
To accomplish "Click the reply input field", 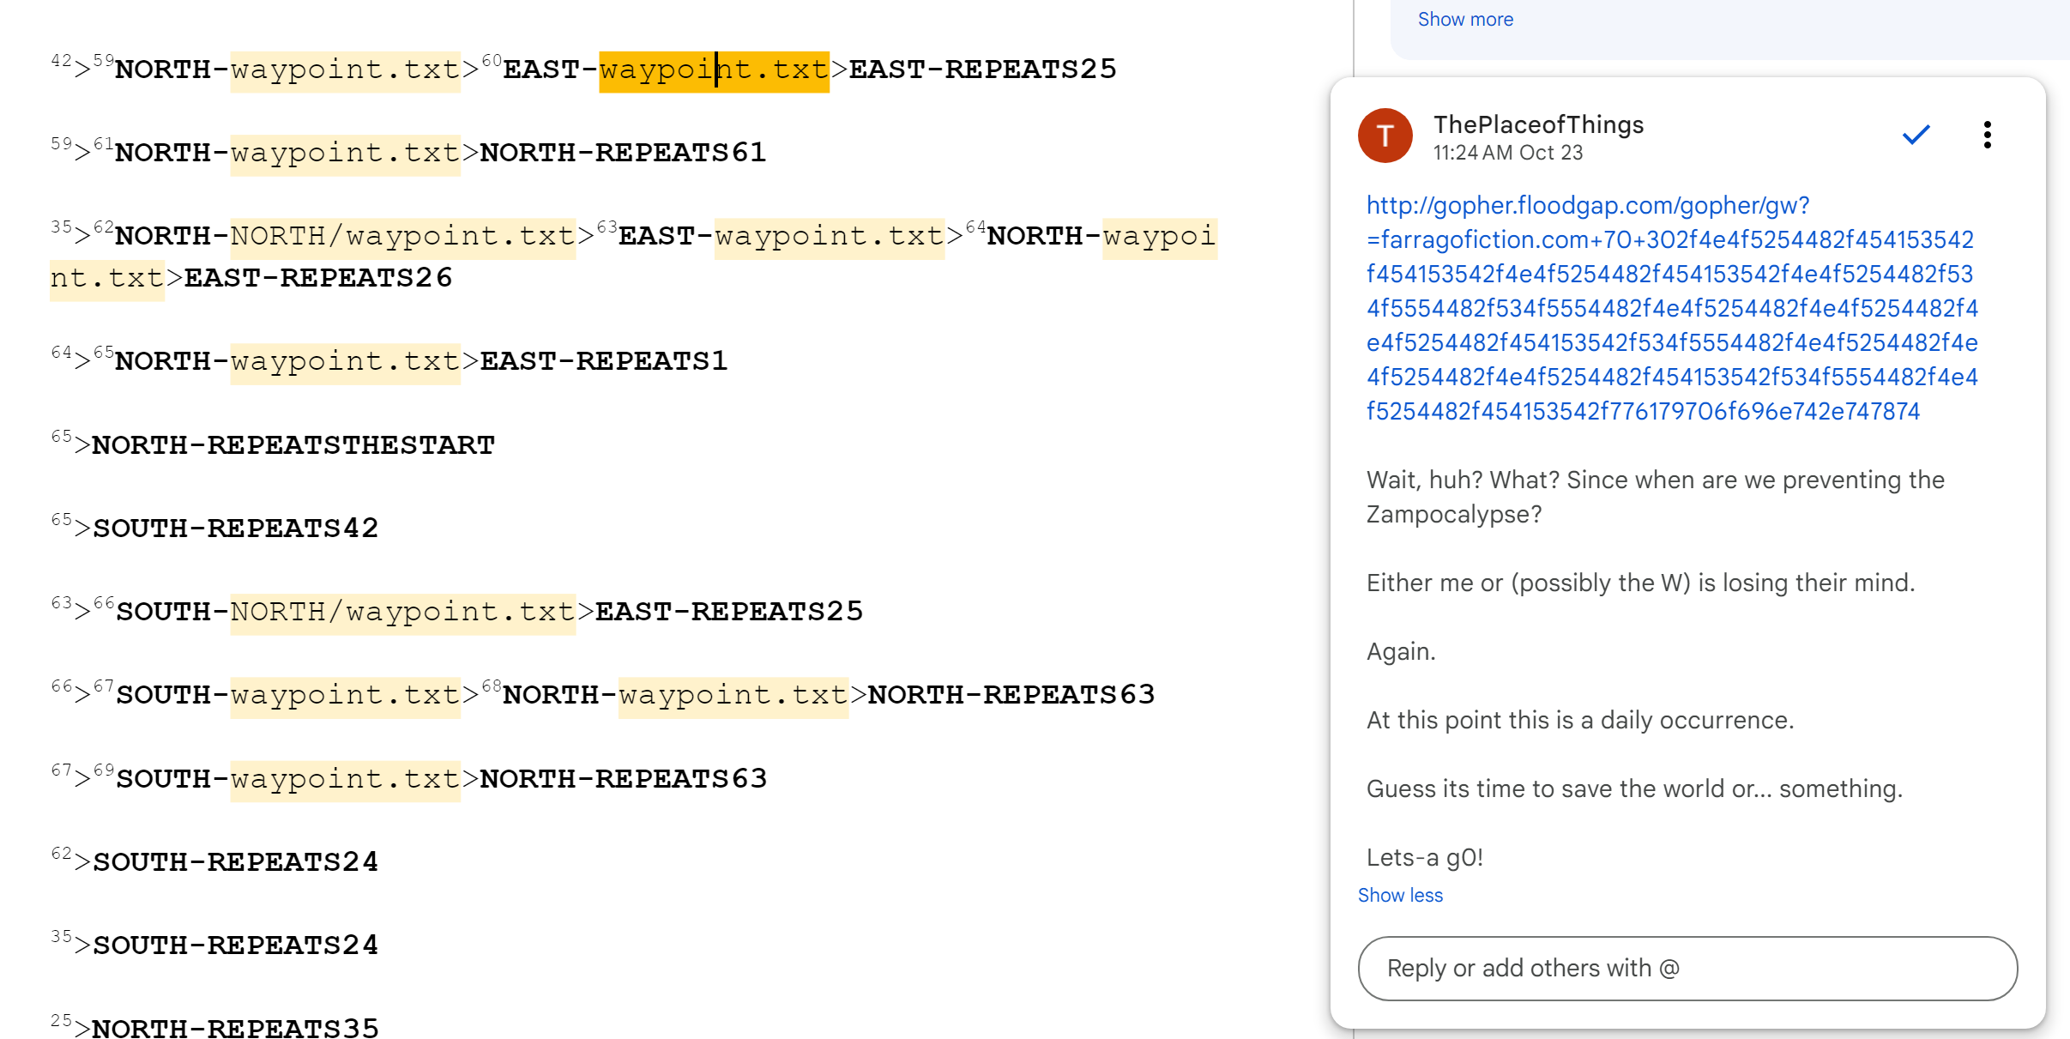I will coord(1687,968).
